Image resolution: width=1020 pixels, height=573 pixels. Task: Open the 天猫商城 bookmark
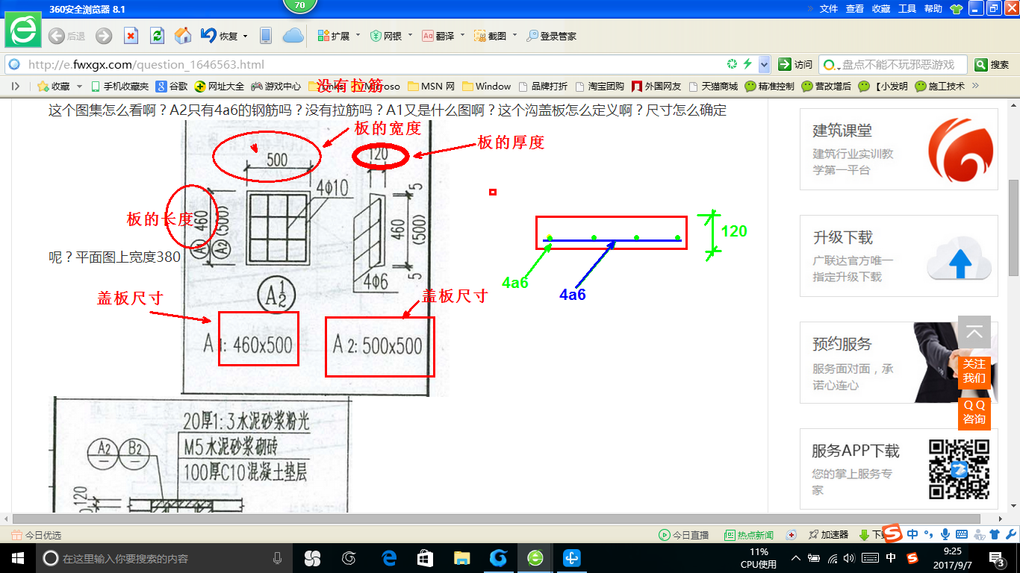[713, 87]
